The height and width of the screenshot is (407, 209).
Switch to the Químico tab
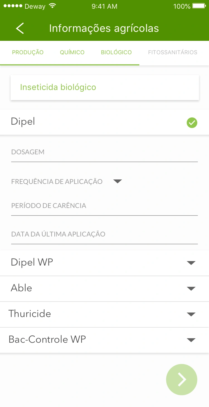72,52
